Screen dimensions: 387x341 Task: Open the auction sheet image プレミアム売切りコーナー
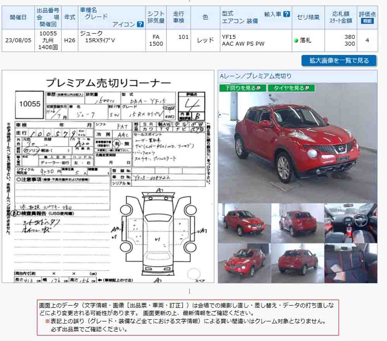click(108, 177)
